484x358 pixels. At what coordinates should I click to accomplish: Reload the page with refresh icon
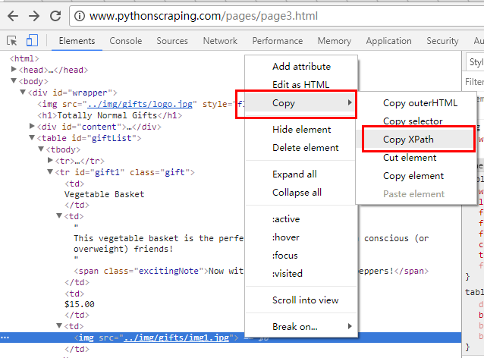(x=55, y=16)
